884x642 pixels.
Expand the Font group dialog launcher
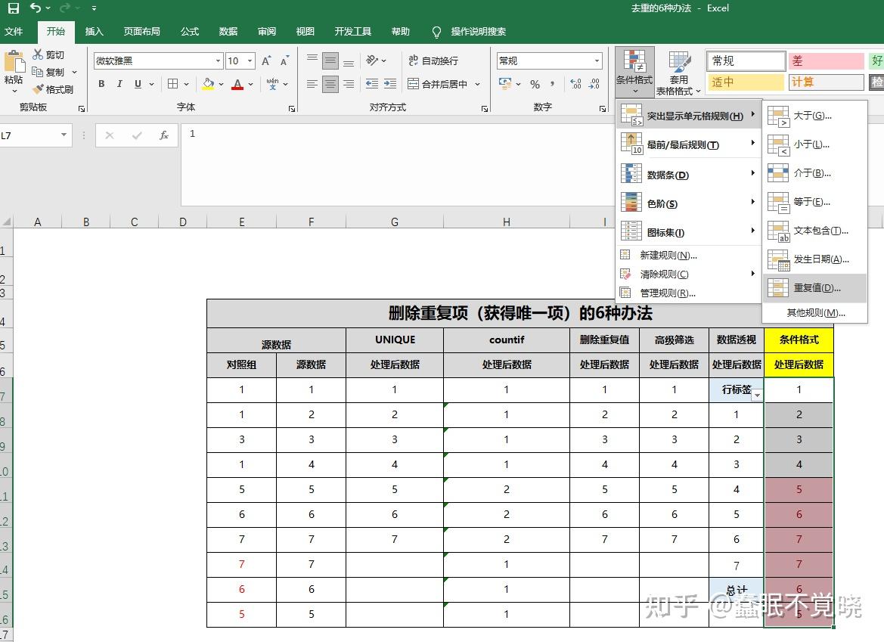tap(291, 108)
